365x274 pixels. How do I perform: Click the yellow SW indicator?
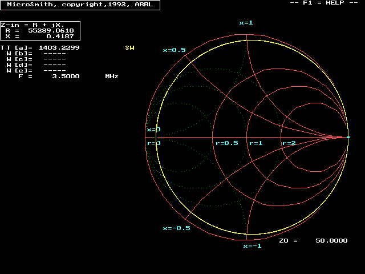pyautogui.click(x=129, y=48)
